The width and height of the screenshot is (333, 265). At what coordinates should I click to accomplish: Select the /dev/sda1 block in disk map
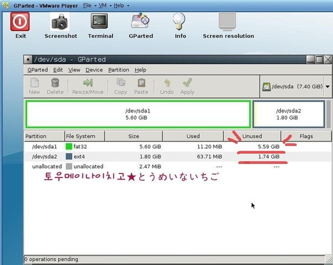point(138,114)
